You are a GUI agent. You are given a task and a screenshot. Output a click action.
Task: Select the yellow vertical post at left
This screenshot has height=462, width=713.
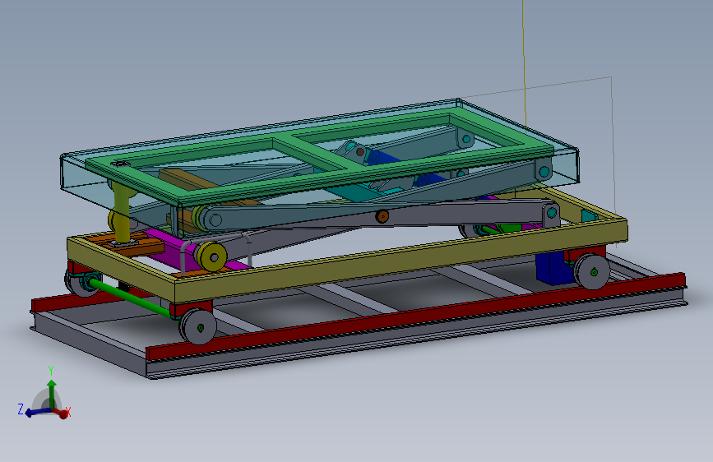[122, 214]
